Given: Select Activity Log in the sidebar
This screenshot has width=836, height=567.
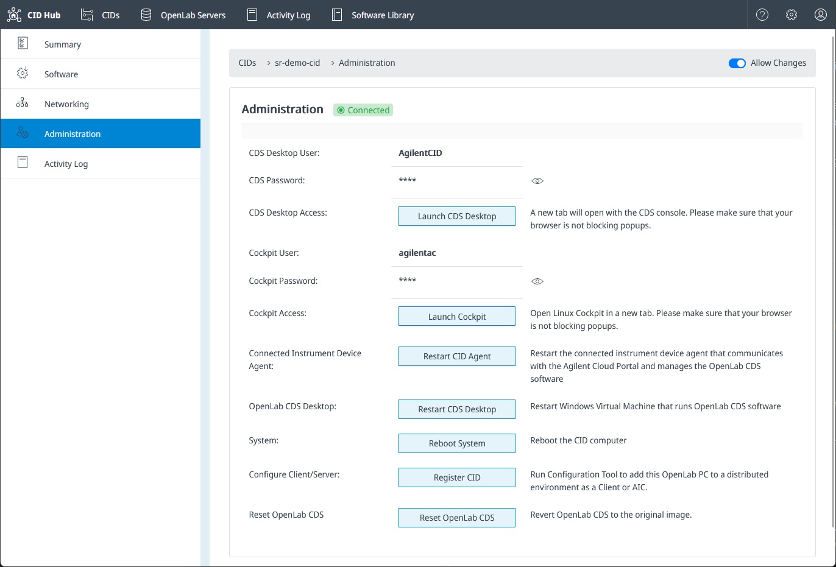Looking at the screenshot, I should pyautogui.click(x=101, y=163).
